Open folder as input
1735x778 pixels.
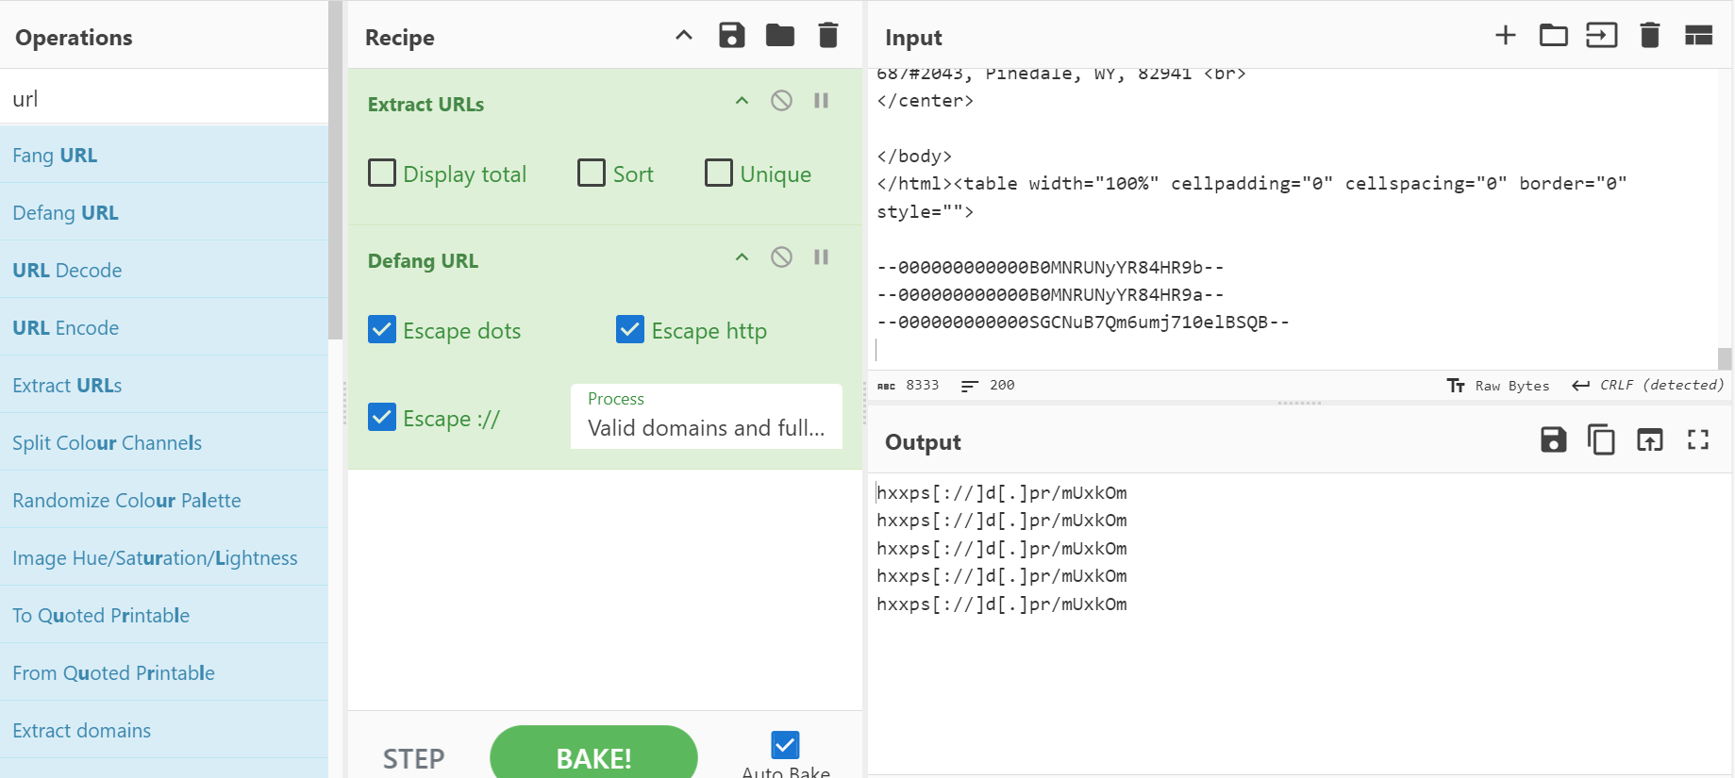point(1554,36)
